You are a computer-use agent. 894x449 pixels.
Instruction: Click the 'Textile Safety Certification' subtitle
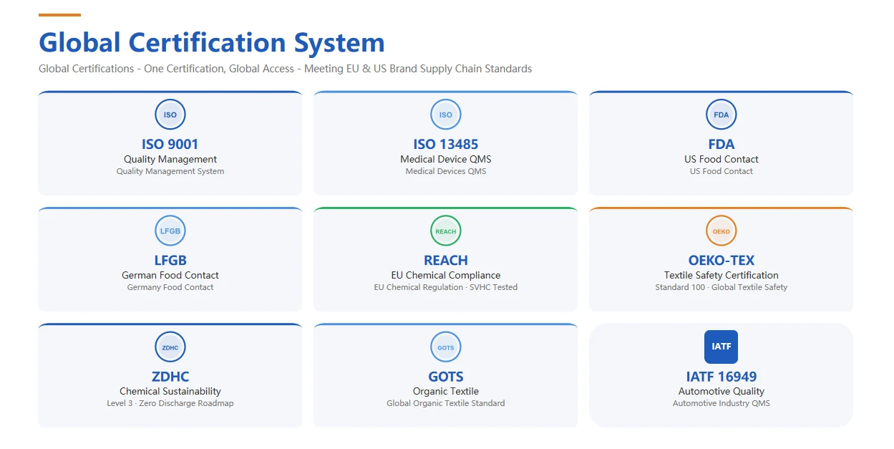[x=721, y=275]
